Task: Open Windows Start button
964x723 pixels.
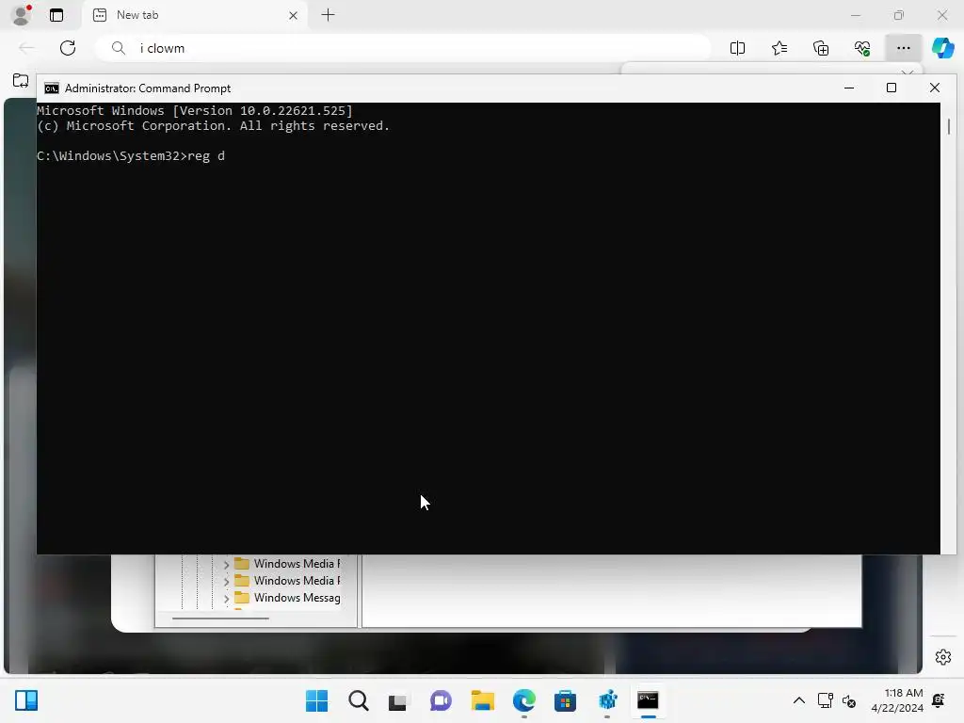Action: click(x=316, y=700)
